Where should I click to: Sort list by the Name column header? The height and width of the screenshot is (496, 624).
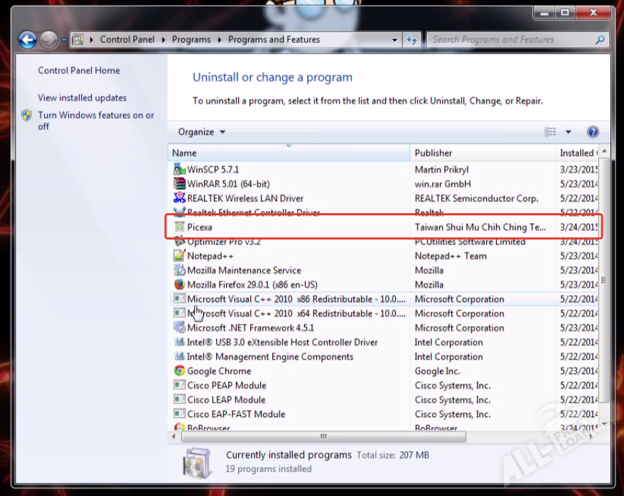(185, 153)
